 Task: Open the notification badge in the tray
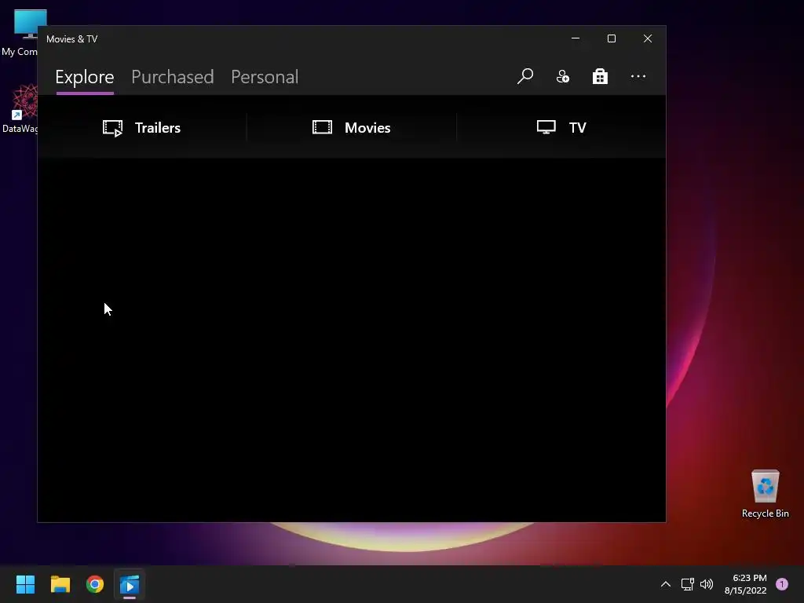782,584
